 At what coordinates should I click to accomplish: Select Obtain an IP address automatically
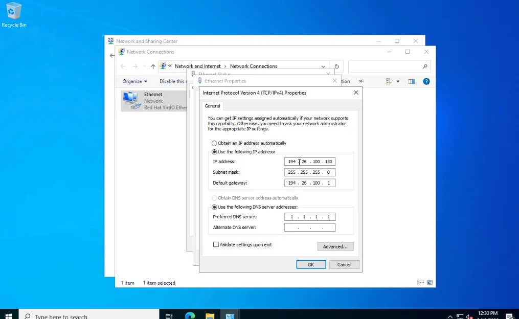[x=214, y=143]
